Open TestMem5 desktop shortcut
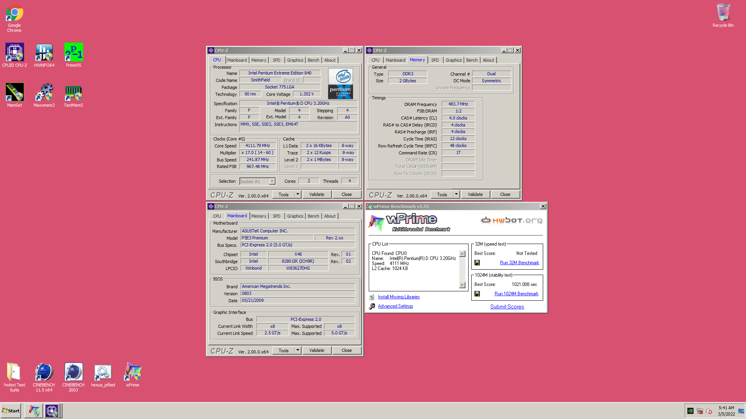Screen dimensions: 746x419 pos(73,95)
